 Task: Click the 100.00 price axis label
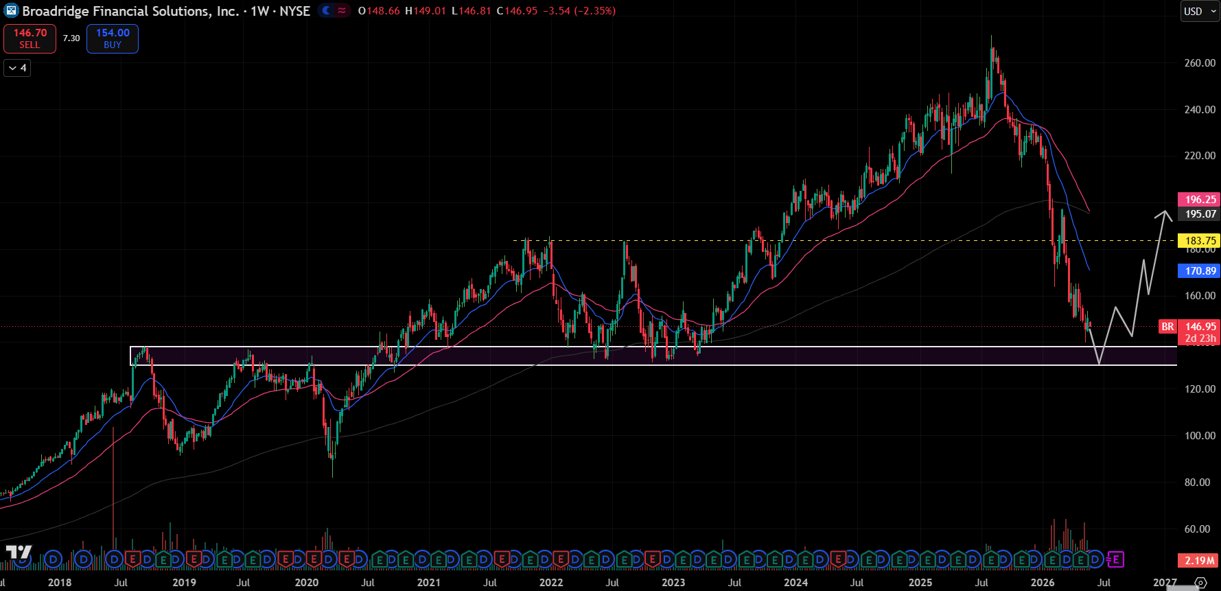point(1200,436)
